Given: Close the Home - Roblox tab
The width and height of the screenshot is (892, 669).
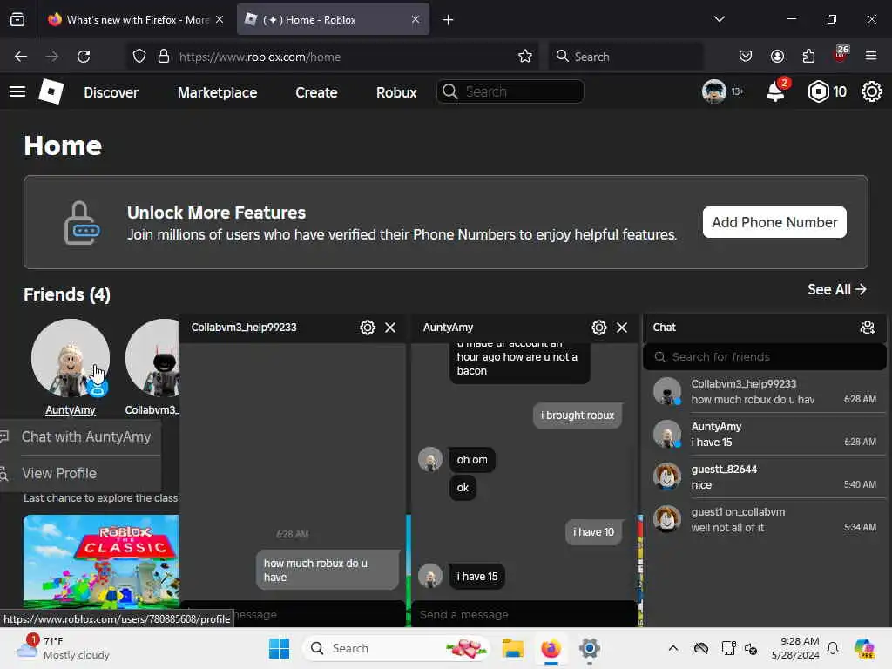Looking at the screenshot, I should coord(416,19).
